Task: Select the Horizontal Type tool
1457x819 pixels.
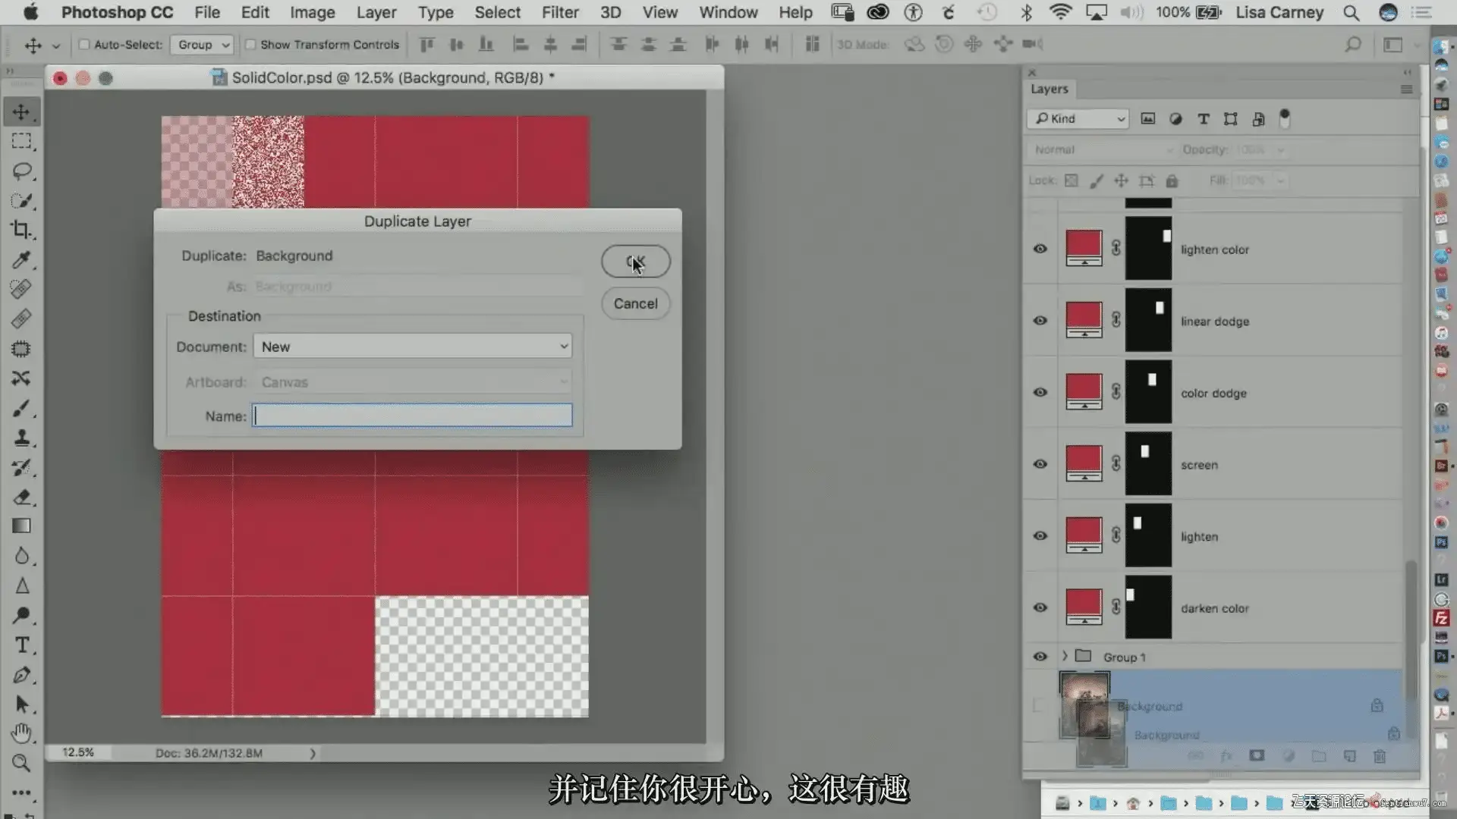Action: pyautogui.click(x=21, y=645)
